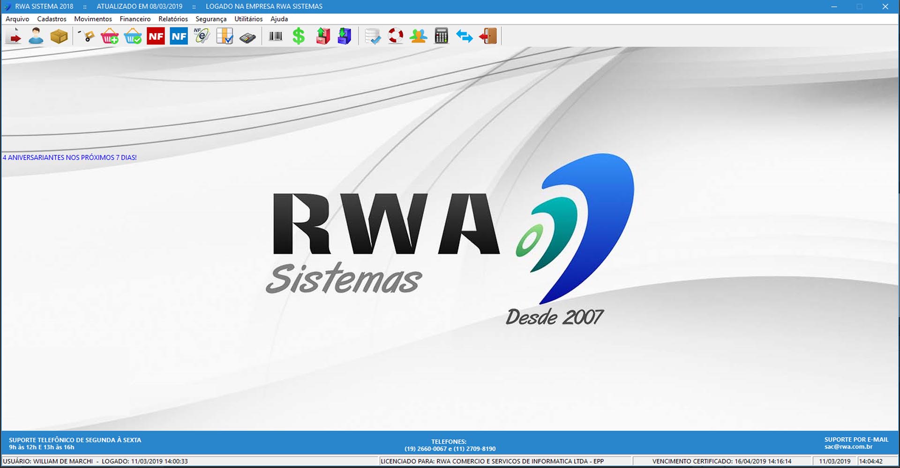Viewport: 900px width, 468px height.
Task: Click the exit door icon
Action: pyautogui.click(x=488, y=36)
